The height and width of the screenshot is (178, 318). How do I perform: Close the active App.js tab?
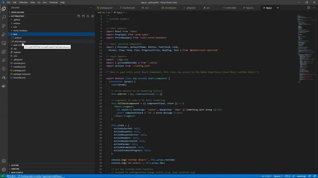tap(278, 8)
